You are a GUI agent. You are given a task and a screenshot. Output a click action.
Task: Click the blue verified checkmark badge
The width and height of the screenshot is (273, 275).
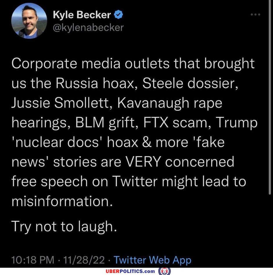click(118, 15)
